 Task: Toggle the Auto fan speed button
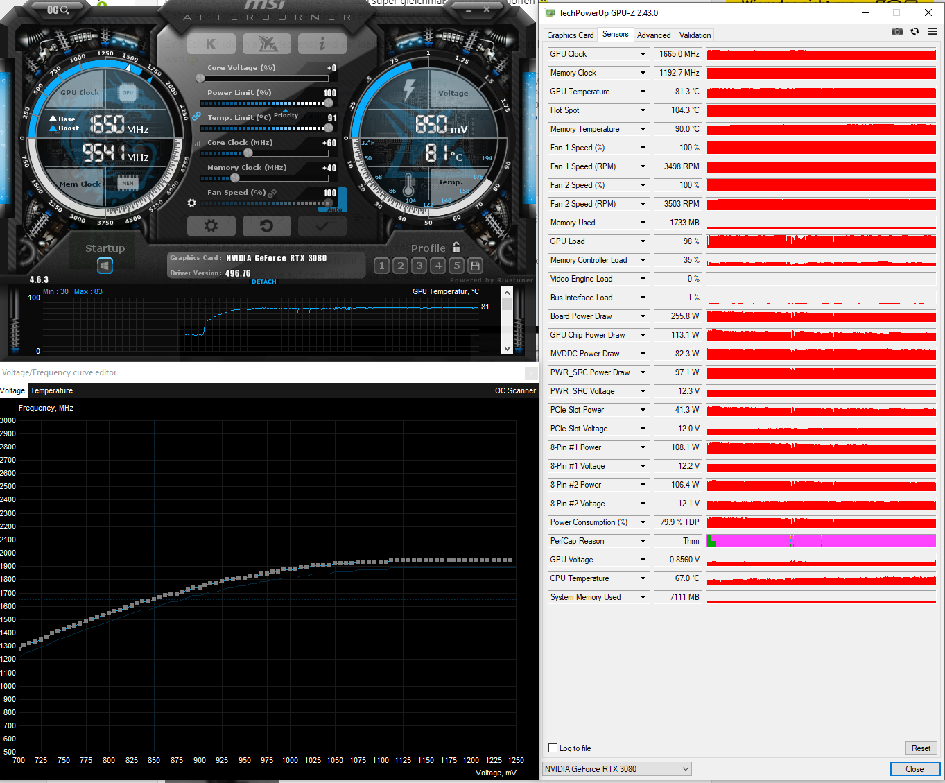tap(335, 209)
